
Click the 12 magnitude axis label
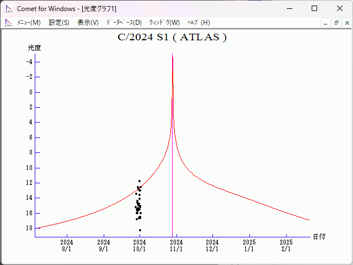[x=29, y=183]
